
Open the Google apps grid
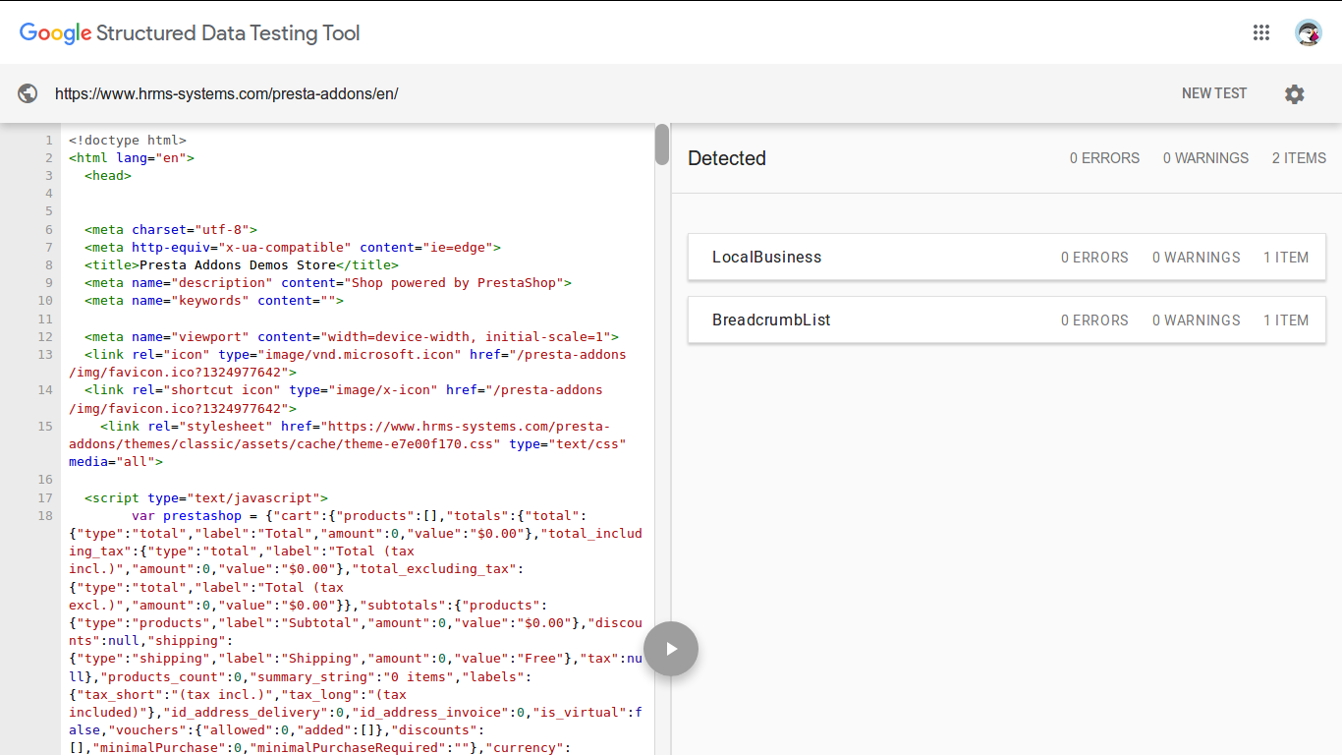tap(1261, 32)
